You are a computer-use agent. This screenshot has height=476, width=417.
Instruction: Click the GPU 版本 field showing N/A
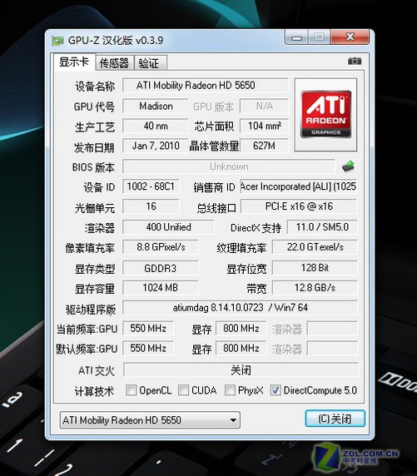point(264,107)
